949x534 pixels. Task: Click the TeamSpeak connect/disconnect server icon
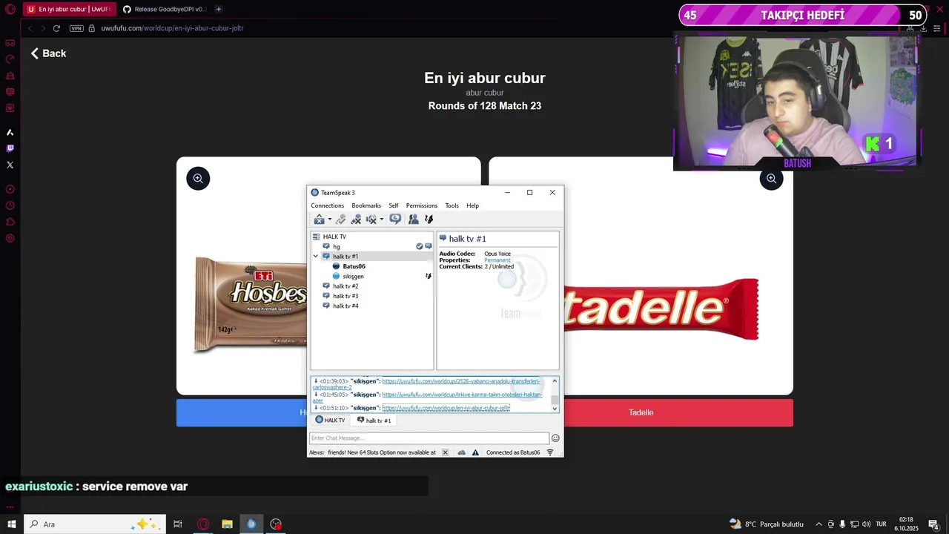pyautogui.click(x=319, y=220)
